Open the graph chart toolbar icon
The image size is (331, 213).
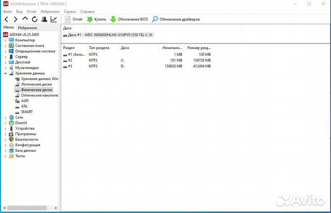[x=54, y=19]
